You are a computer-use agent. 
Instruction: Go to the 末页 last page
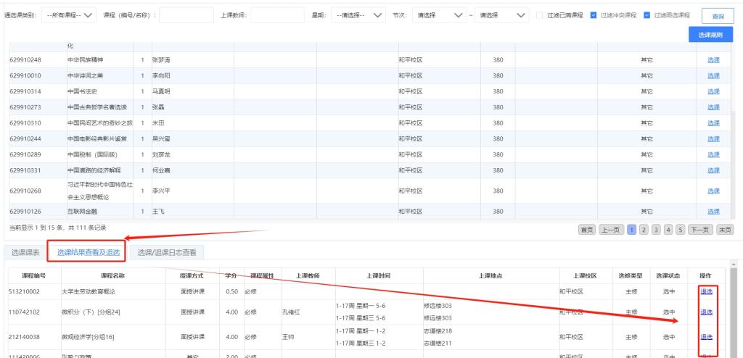pyautogui.click(x=725, y=229)
